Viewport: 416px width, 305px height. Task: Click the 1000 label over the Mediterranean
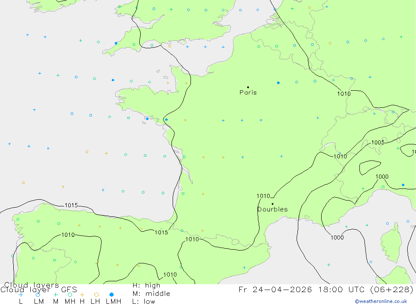click(x=337, y=238)
